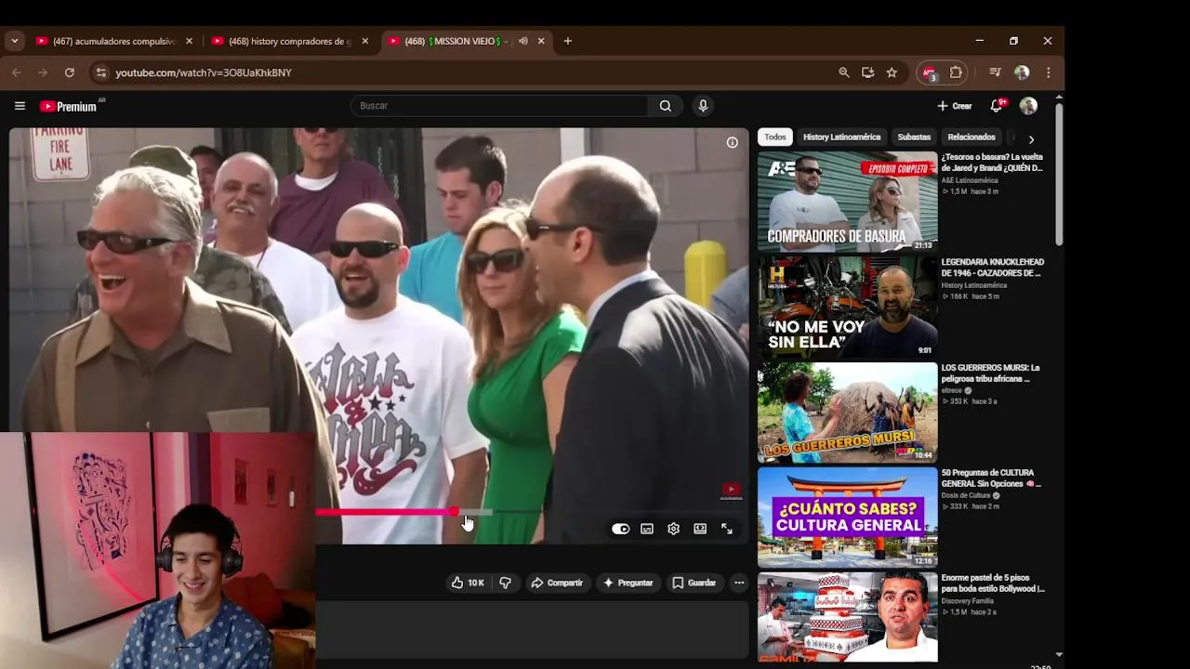
Task: Go to YouTube Premium home logo
Action: coord(68,106)
